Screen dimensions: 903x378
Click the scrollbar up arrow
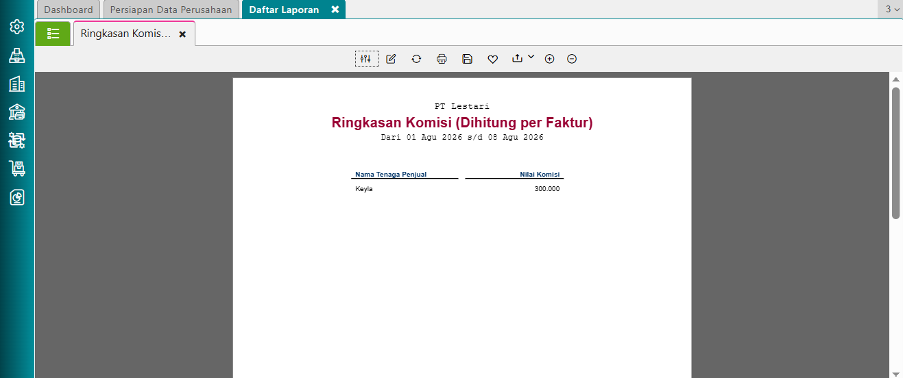click(895, 79)
